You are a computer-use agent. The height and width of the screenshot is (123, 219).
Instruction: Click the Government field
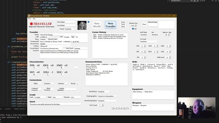[x=51, y=49]
